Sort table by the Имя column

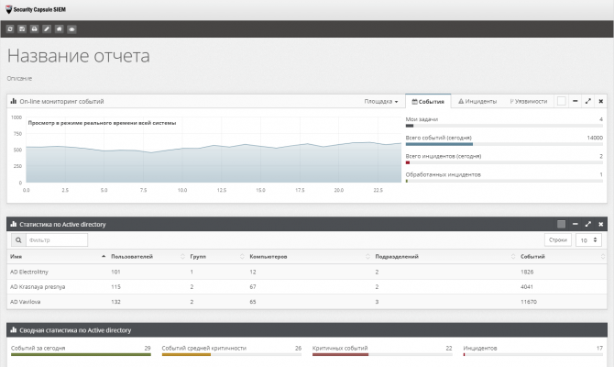pyautogui.click(x=57, y=256)
